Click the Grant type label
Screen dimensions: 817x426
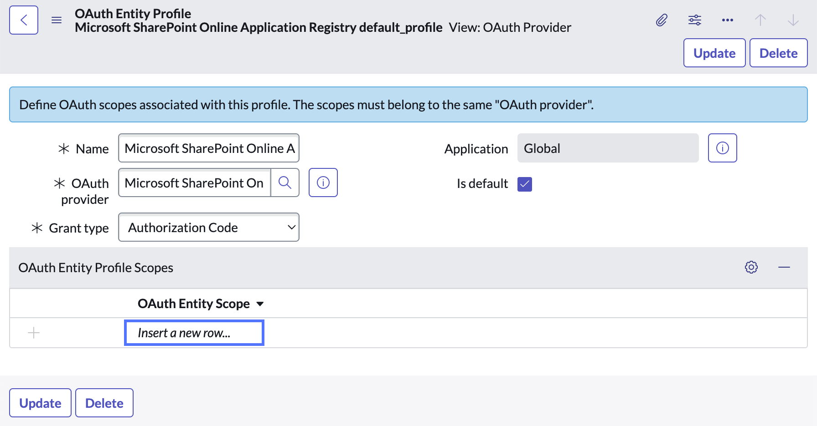pos(79,228)
